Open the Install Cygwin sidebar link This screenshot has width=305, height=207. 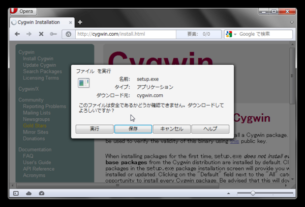38,59
